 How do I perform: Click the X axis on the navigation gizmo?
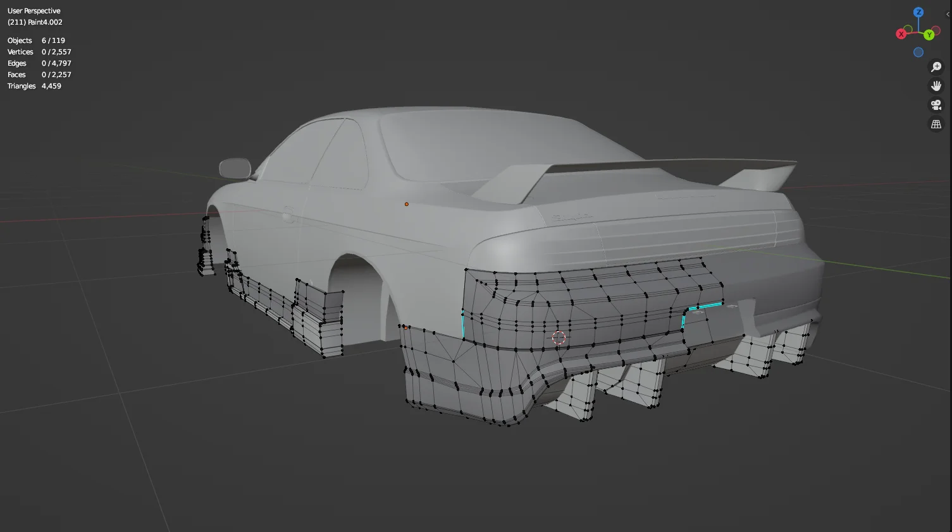(x=901, y=33)
